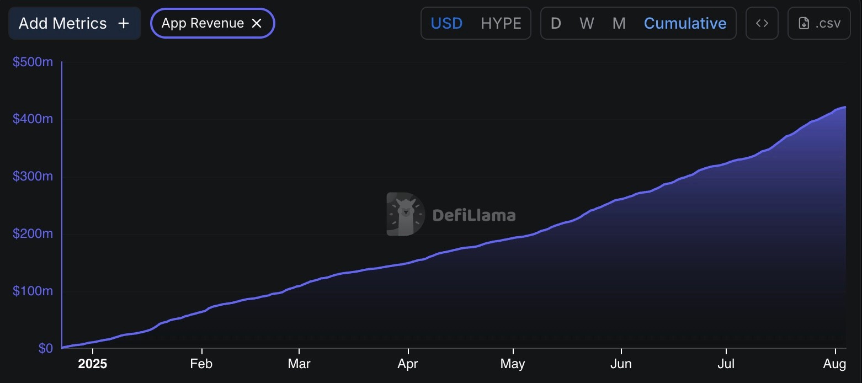Switch denomination to USD
The height and width of the screenshot is (383, 862).
(446, 23)
